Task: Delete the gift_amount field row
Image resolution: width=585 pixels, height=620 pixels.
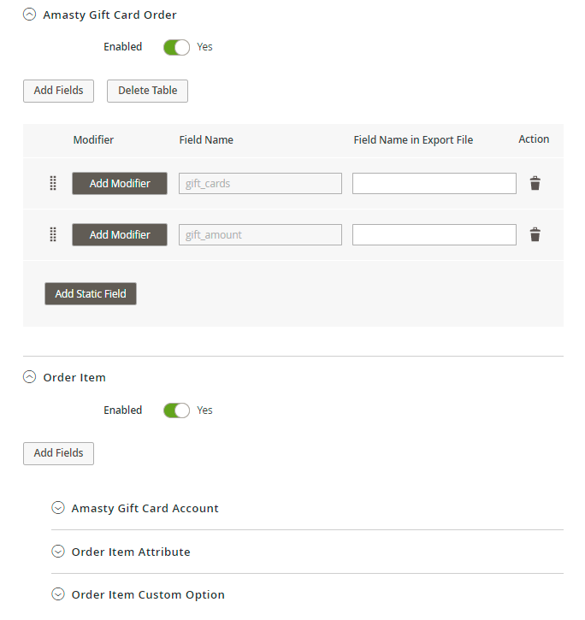Action: 535,235
